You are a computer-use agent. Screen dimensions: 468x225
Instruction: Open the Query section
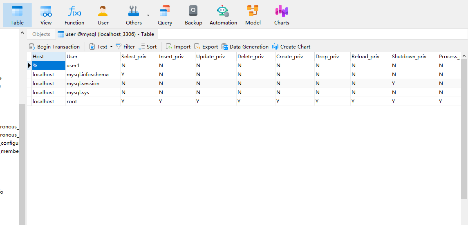coord(165,15)
